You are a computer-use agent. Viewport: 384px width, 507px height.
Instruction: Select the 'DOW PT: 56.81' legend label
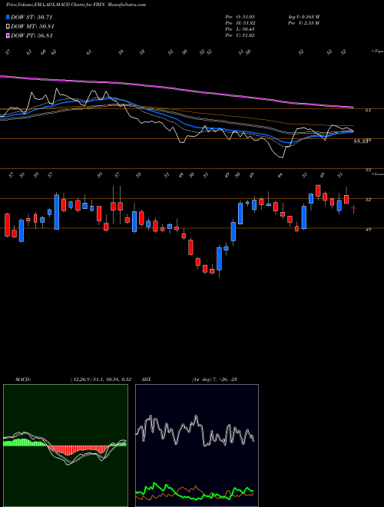(x=31, y=35)
